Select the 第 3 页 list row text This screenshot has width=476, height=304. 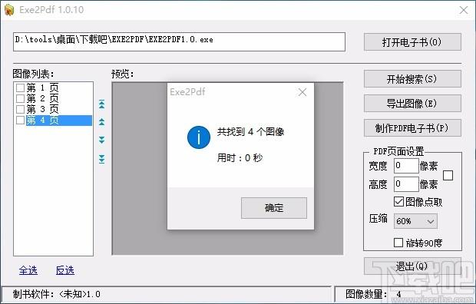tap(42, 109)
